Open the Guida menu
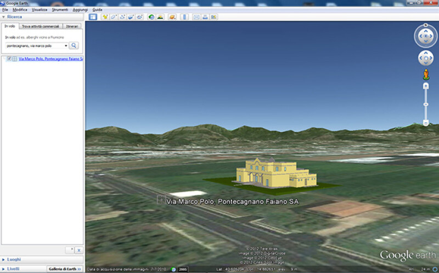Image resolution: width=439 pixels, height=273 pixels. 97,10
